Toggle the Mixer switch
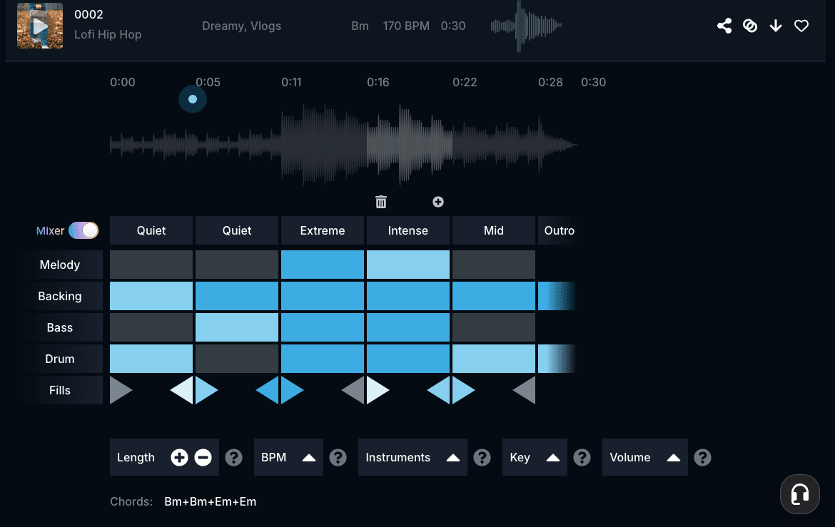 [83, 230]
